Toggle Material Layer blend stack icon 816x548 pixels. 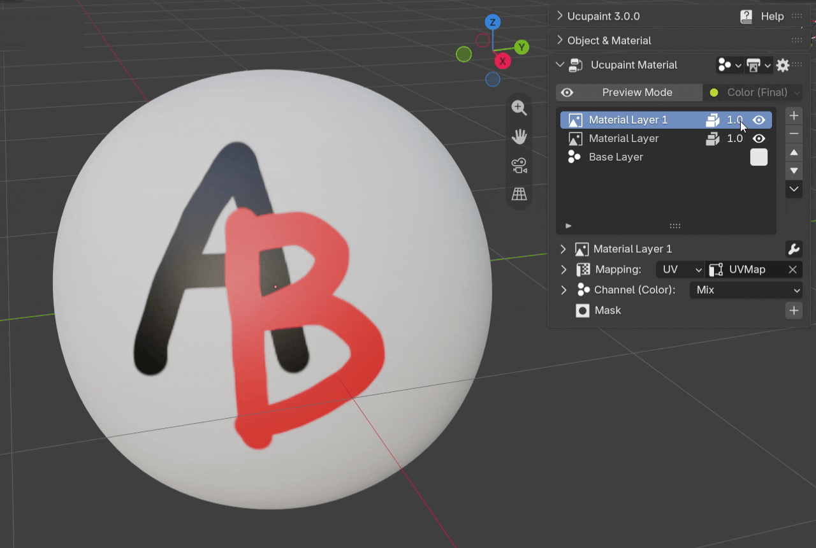[x=713, y=138]
